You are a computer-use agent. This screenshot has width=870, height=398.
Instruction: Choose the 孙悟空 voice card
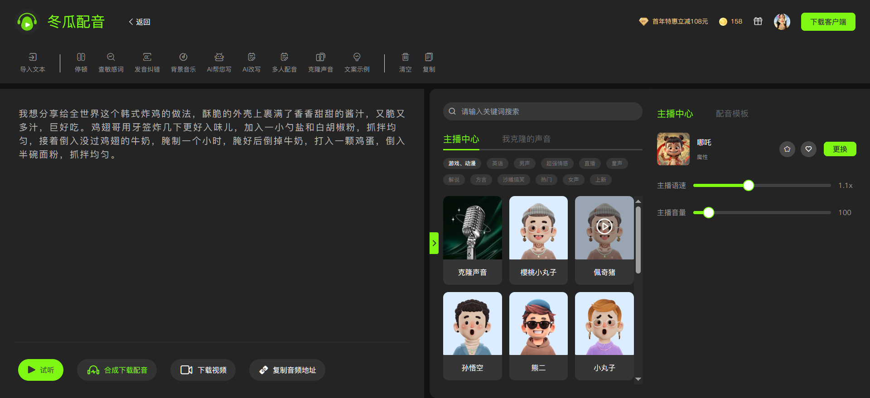[x=473, y=336]
